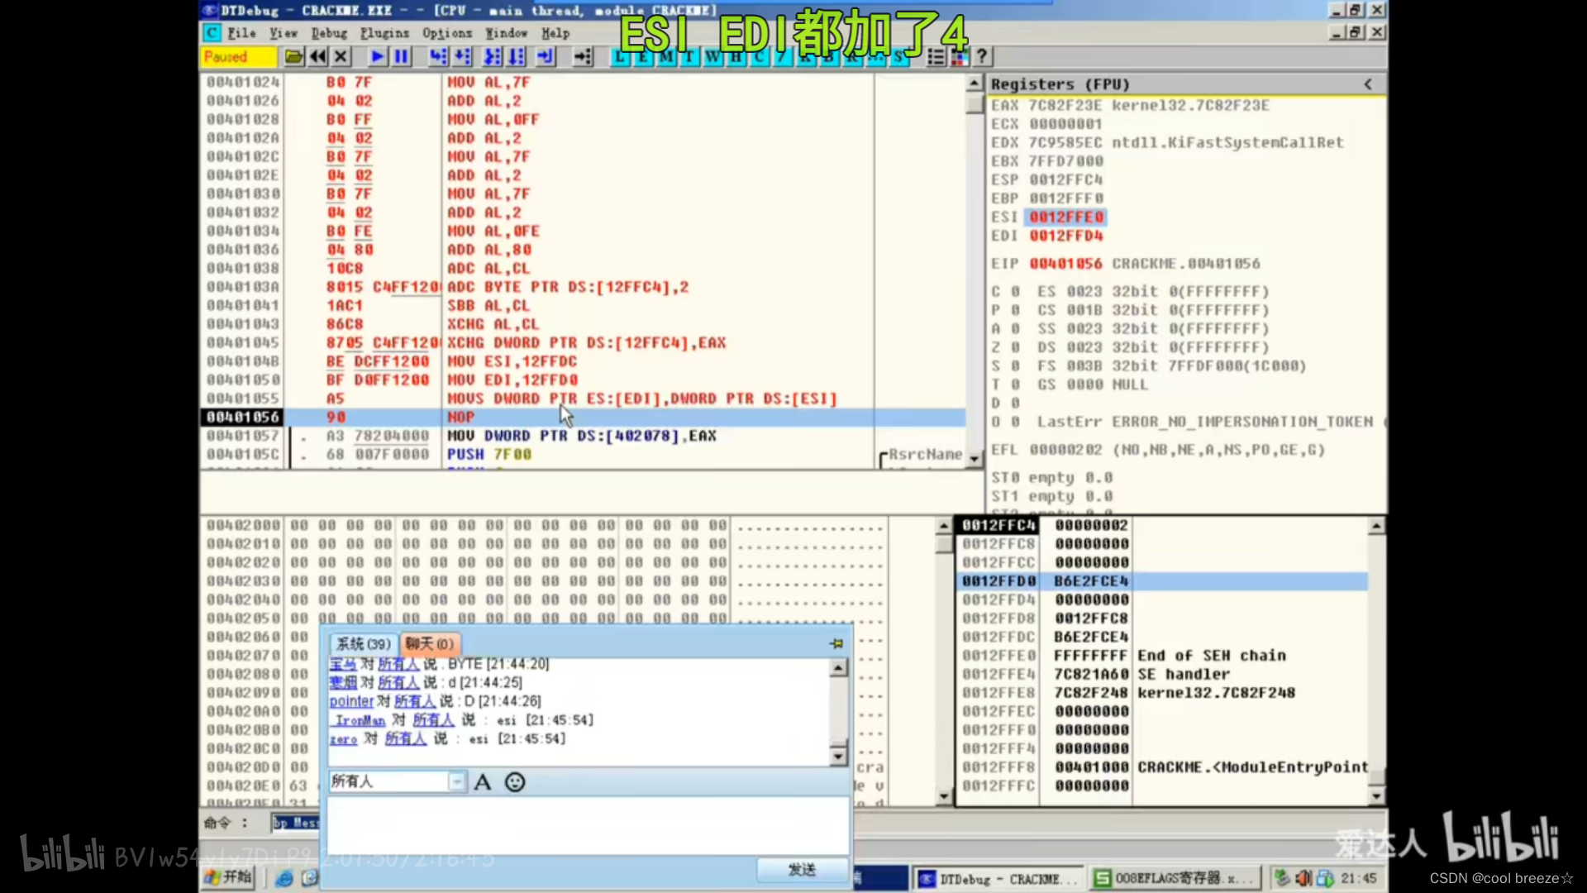Select the C flag value in registers

(1015, 292)
